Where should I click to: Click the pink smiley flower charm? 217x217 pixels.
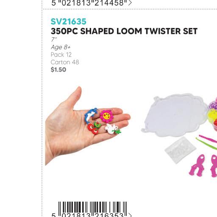107,115
